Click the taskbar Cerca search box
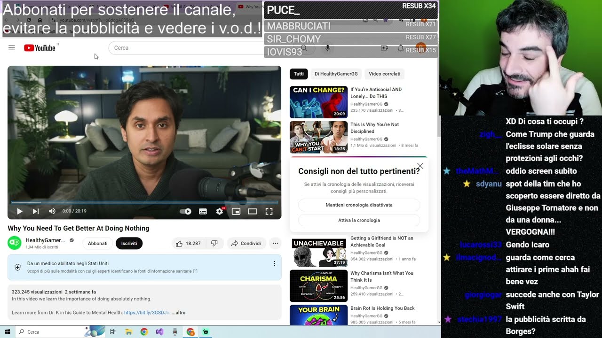This screenshot has height=338, width=602. point(61,331)
